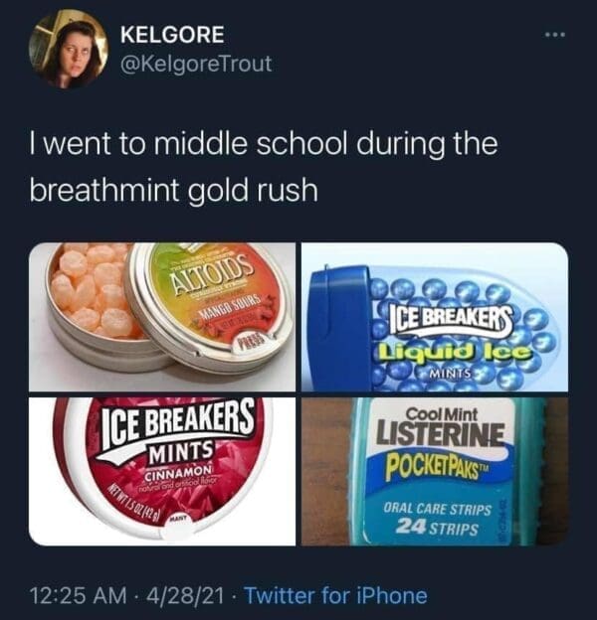Click the tweet text about breathmint gold rush

click(x=264, y=167)
